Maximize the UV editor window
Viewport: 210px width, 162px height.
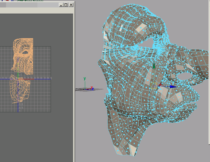tap(66, 5)
